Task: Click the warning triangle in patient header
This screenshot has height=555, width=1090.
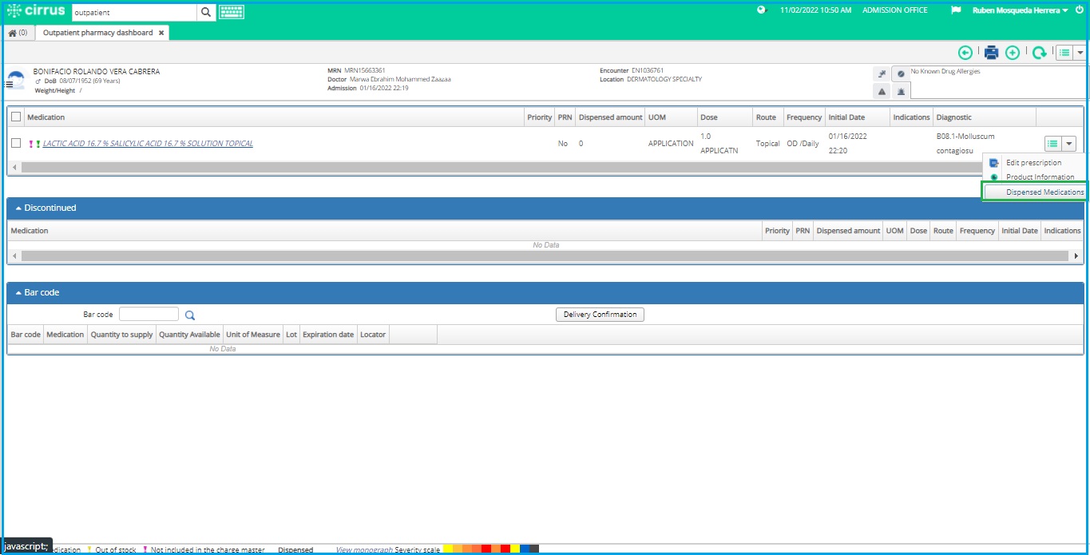Action: click(x=882, y=92)
